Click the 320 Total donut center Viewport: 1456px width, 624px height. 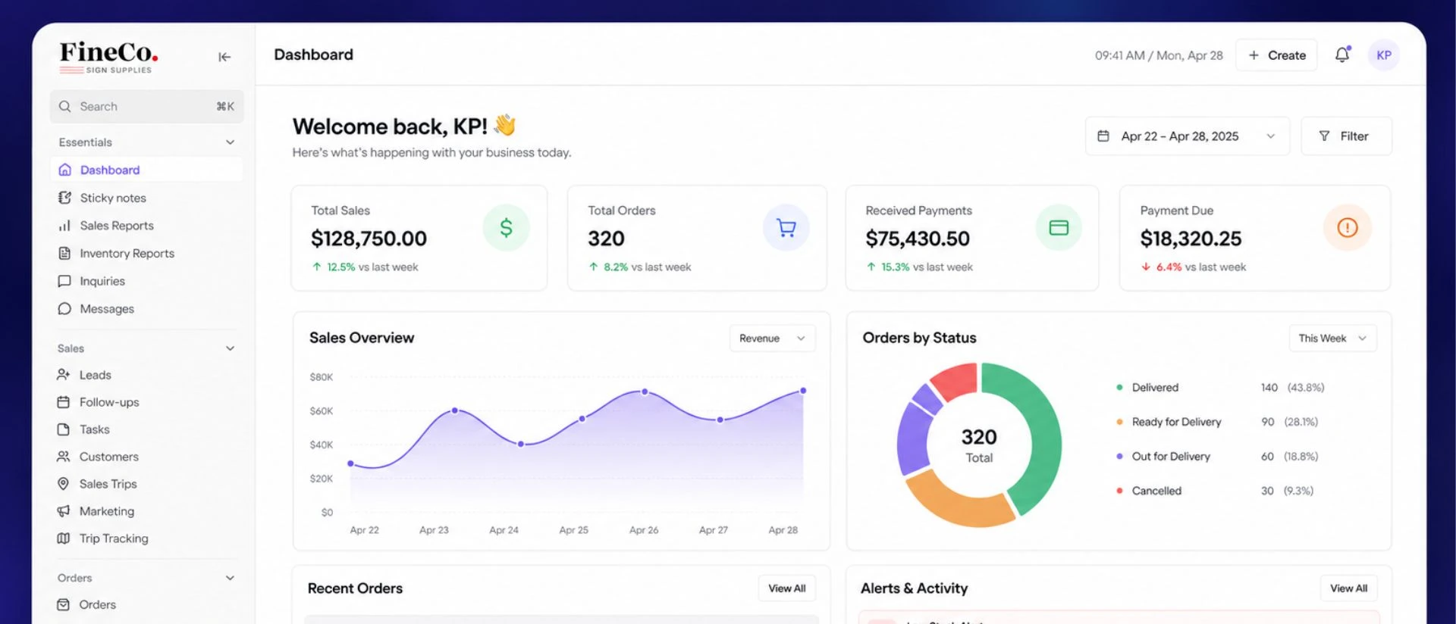coord(979,445)
